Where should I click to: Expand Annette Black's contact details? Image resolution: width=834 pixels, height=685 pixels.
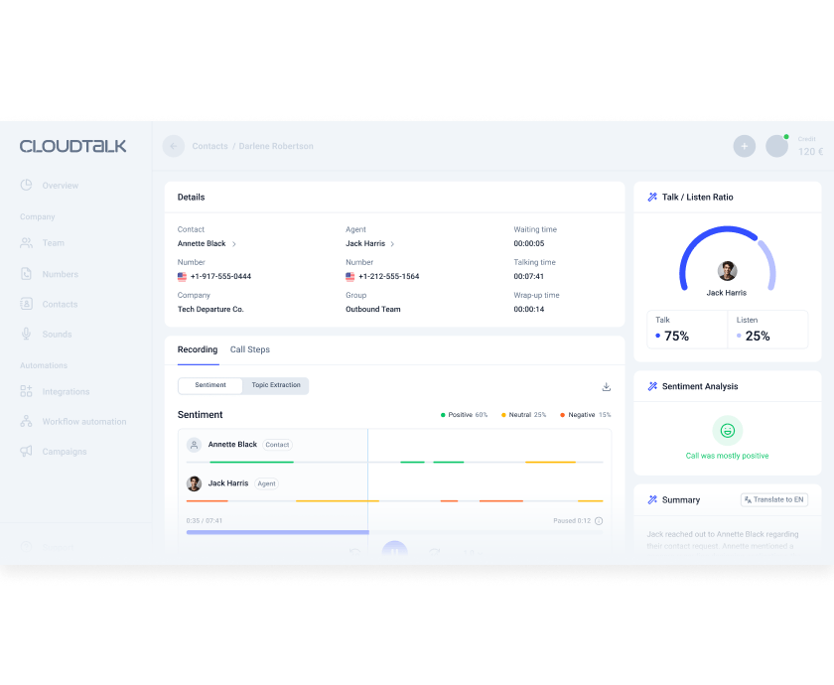click(x=234, y=243)
